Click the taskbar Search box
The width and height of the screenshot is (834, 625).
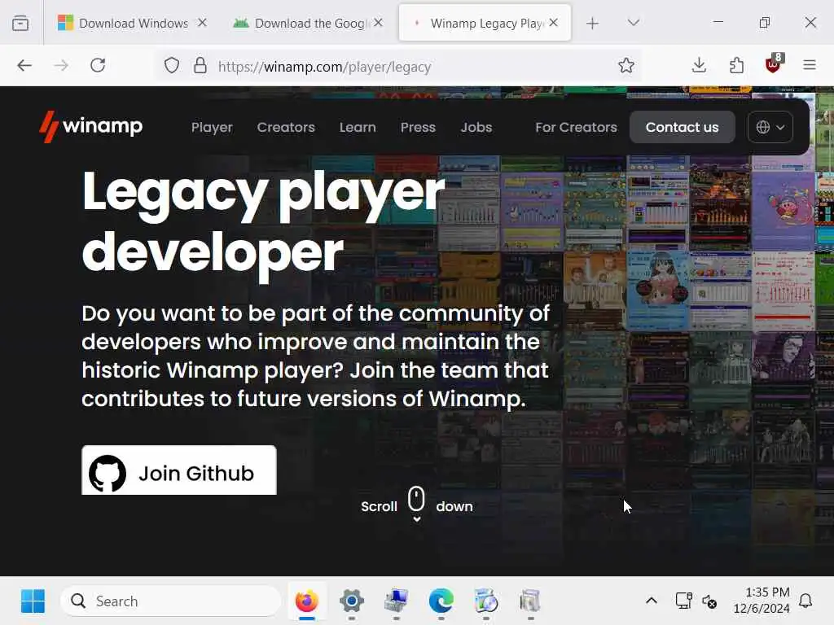[x=171, y=601]
